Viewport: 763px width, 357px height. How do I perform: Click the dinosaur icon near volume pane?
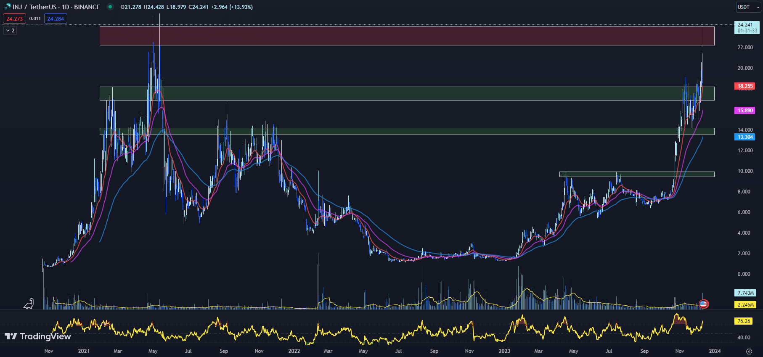28,304
